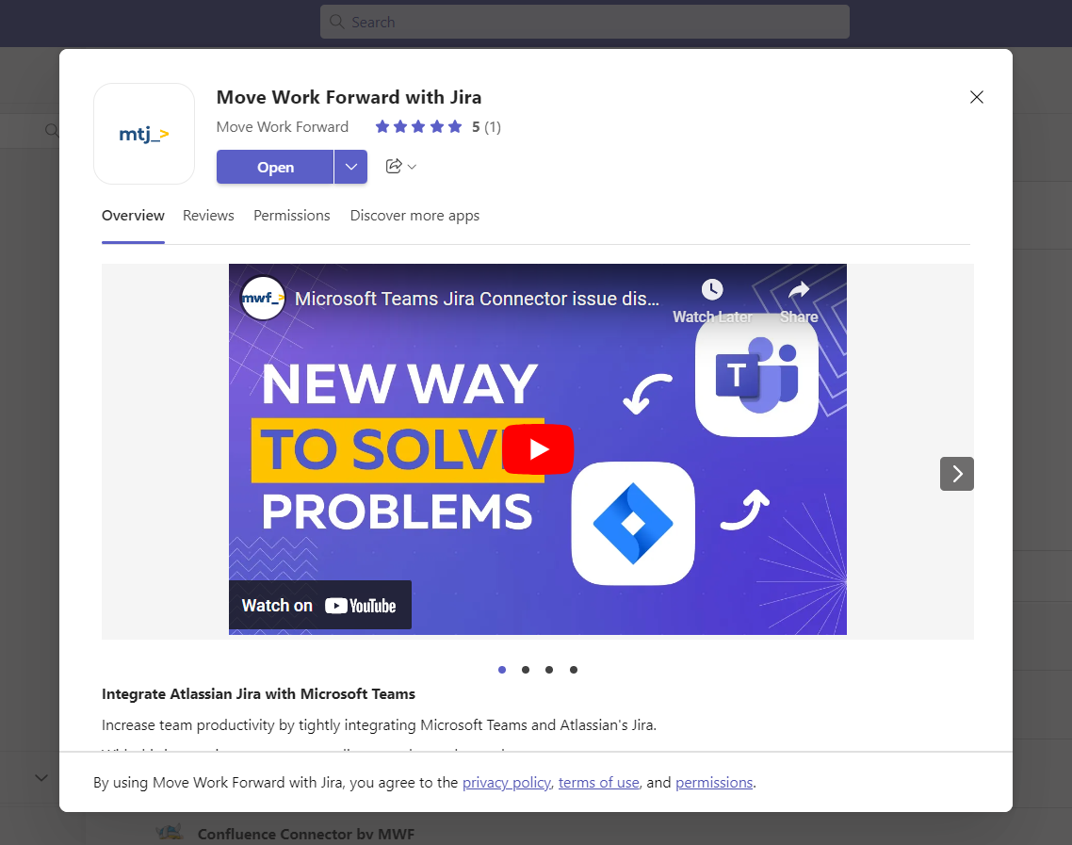Viewport: 1072px width, 845px height.
Task: Open the video title link
Action: 478,299
